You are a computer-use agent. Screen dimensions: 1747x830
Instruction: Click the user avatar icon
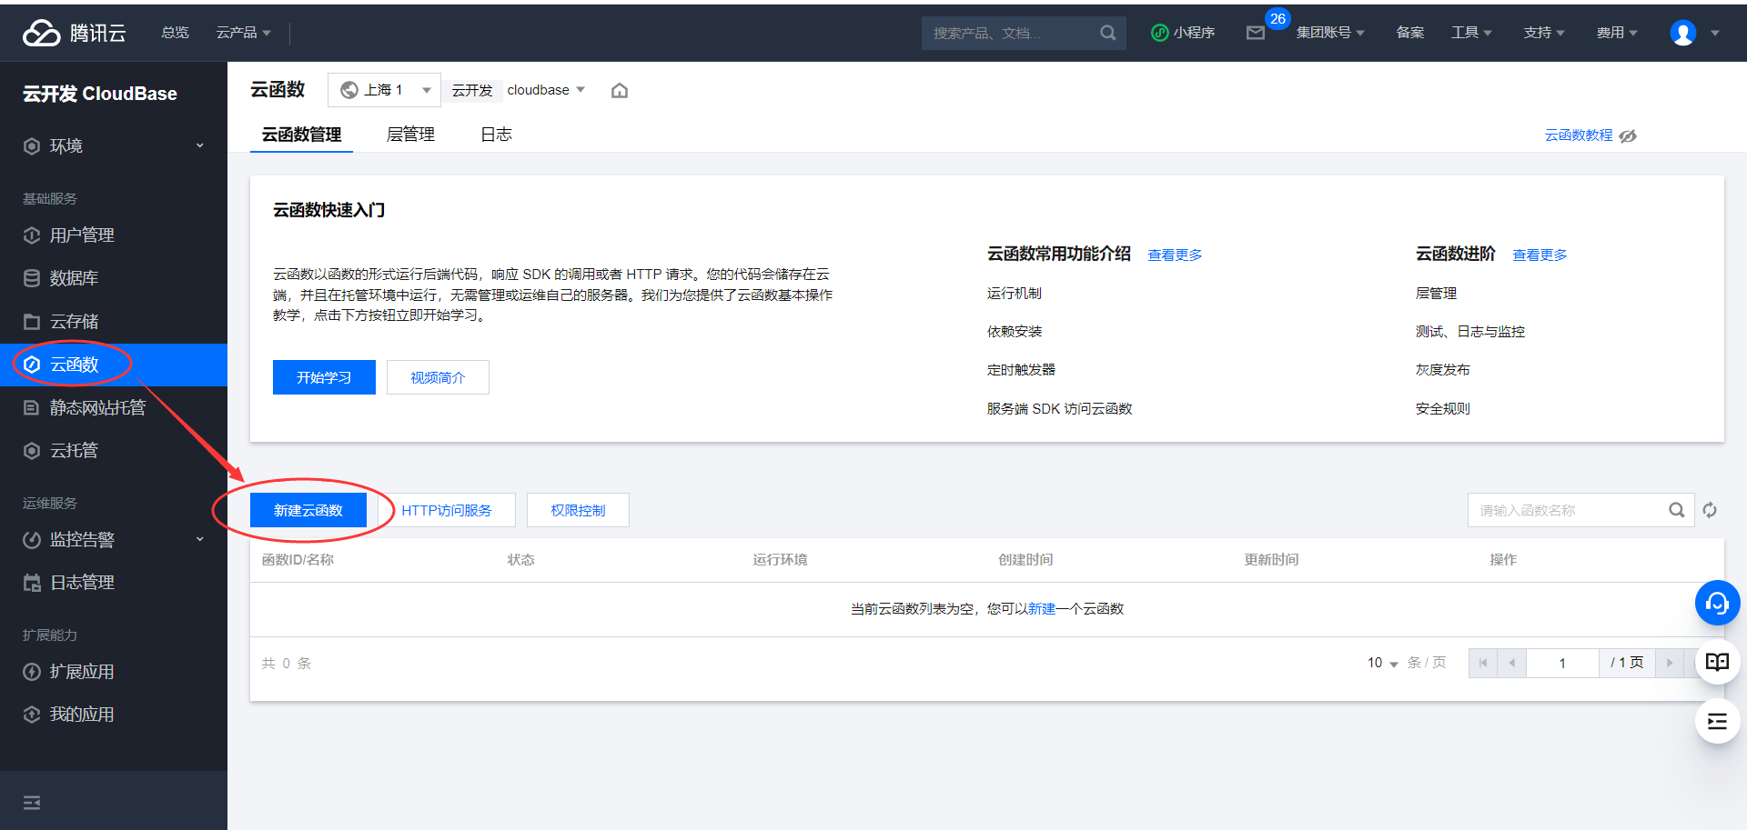[x=1683, y=33]
